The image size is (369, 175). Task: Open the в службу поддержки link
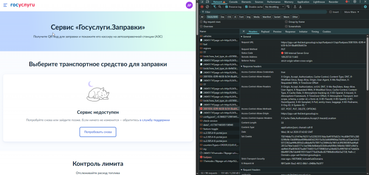click(155, 120)
